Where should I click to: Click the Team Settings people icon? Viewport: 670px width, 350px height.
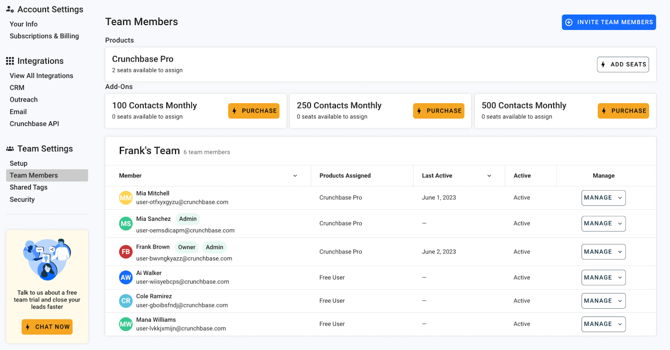[x=10, y=149]
